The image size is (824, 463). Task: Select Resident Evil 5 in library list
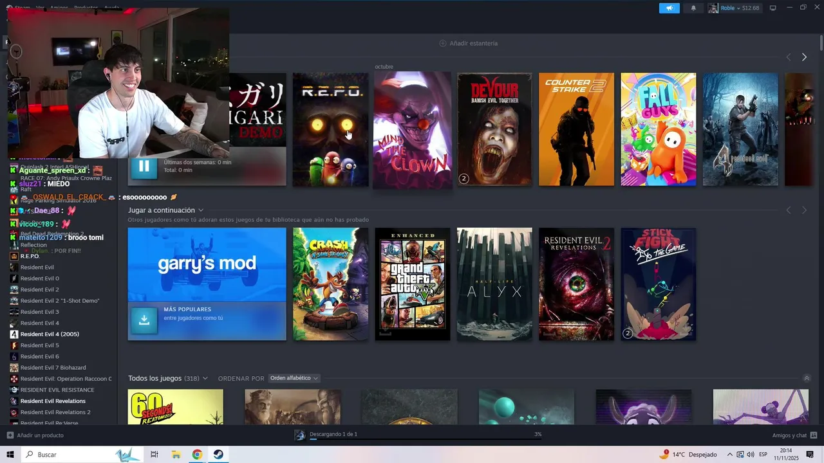[39, 345]
